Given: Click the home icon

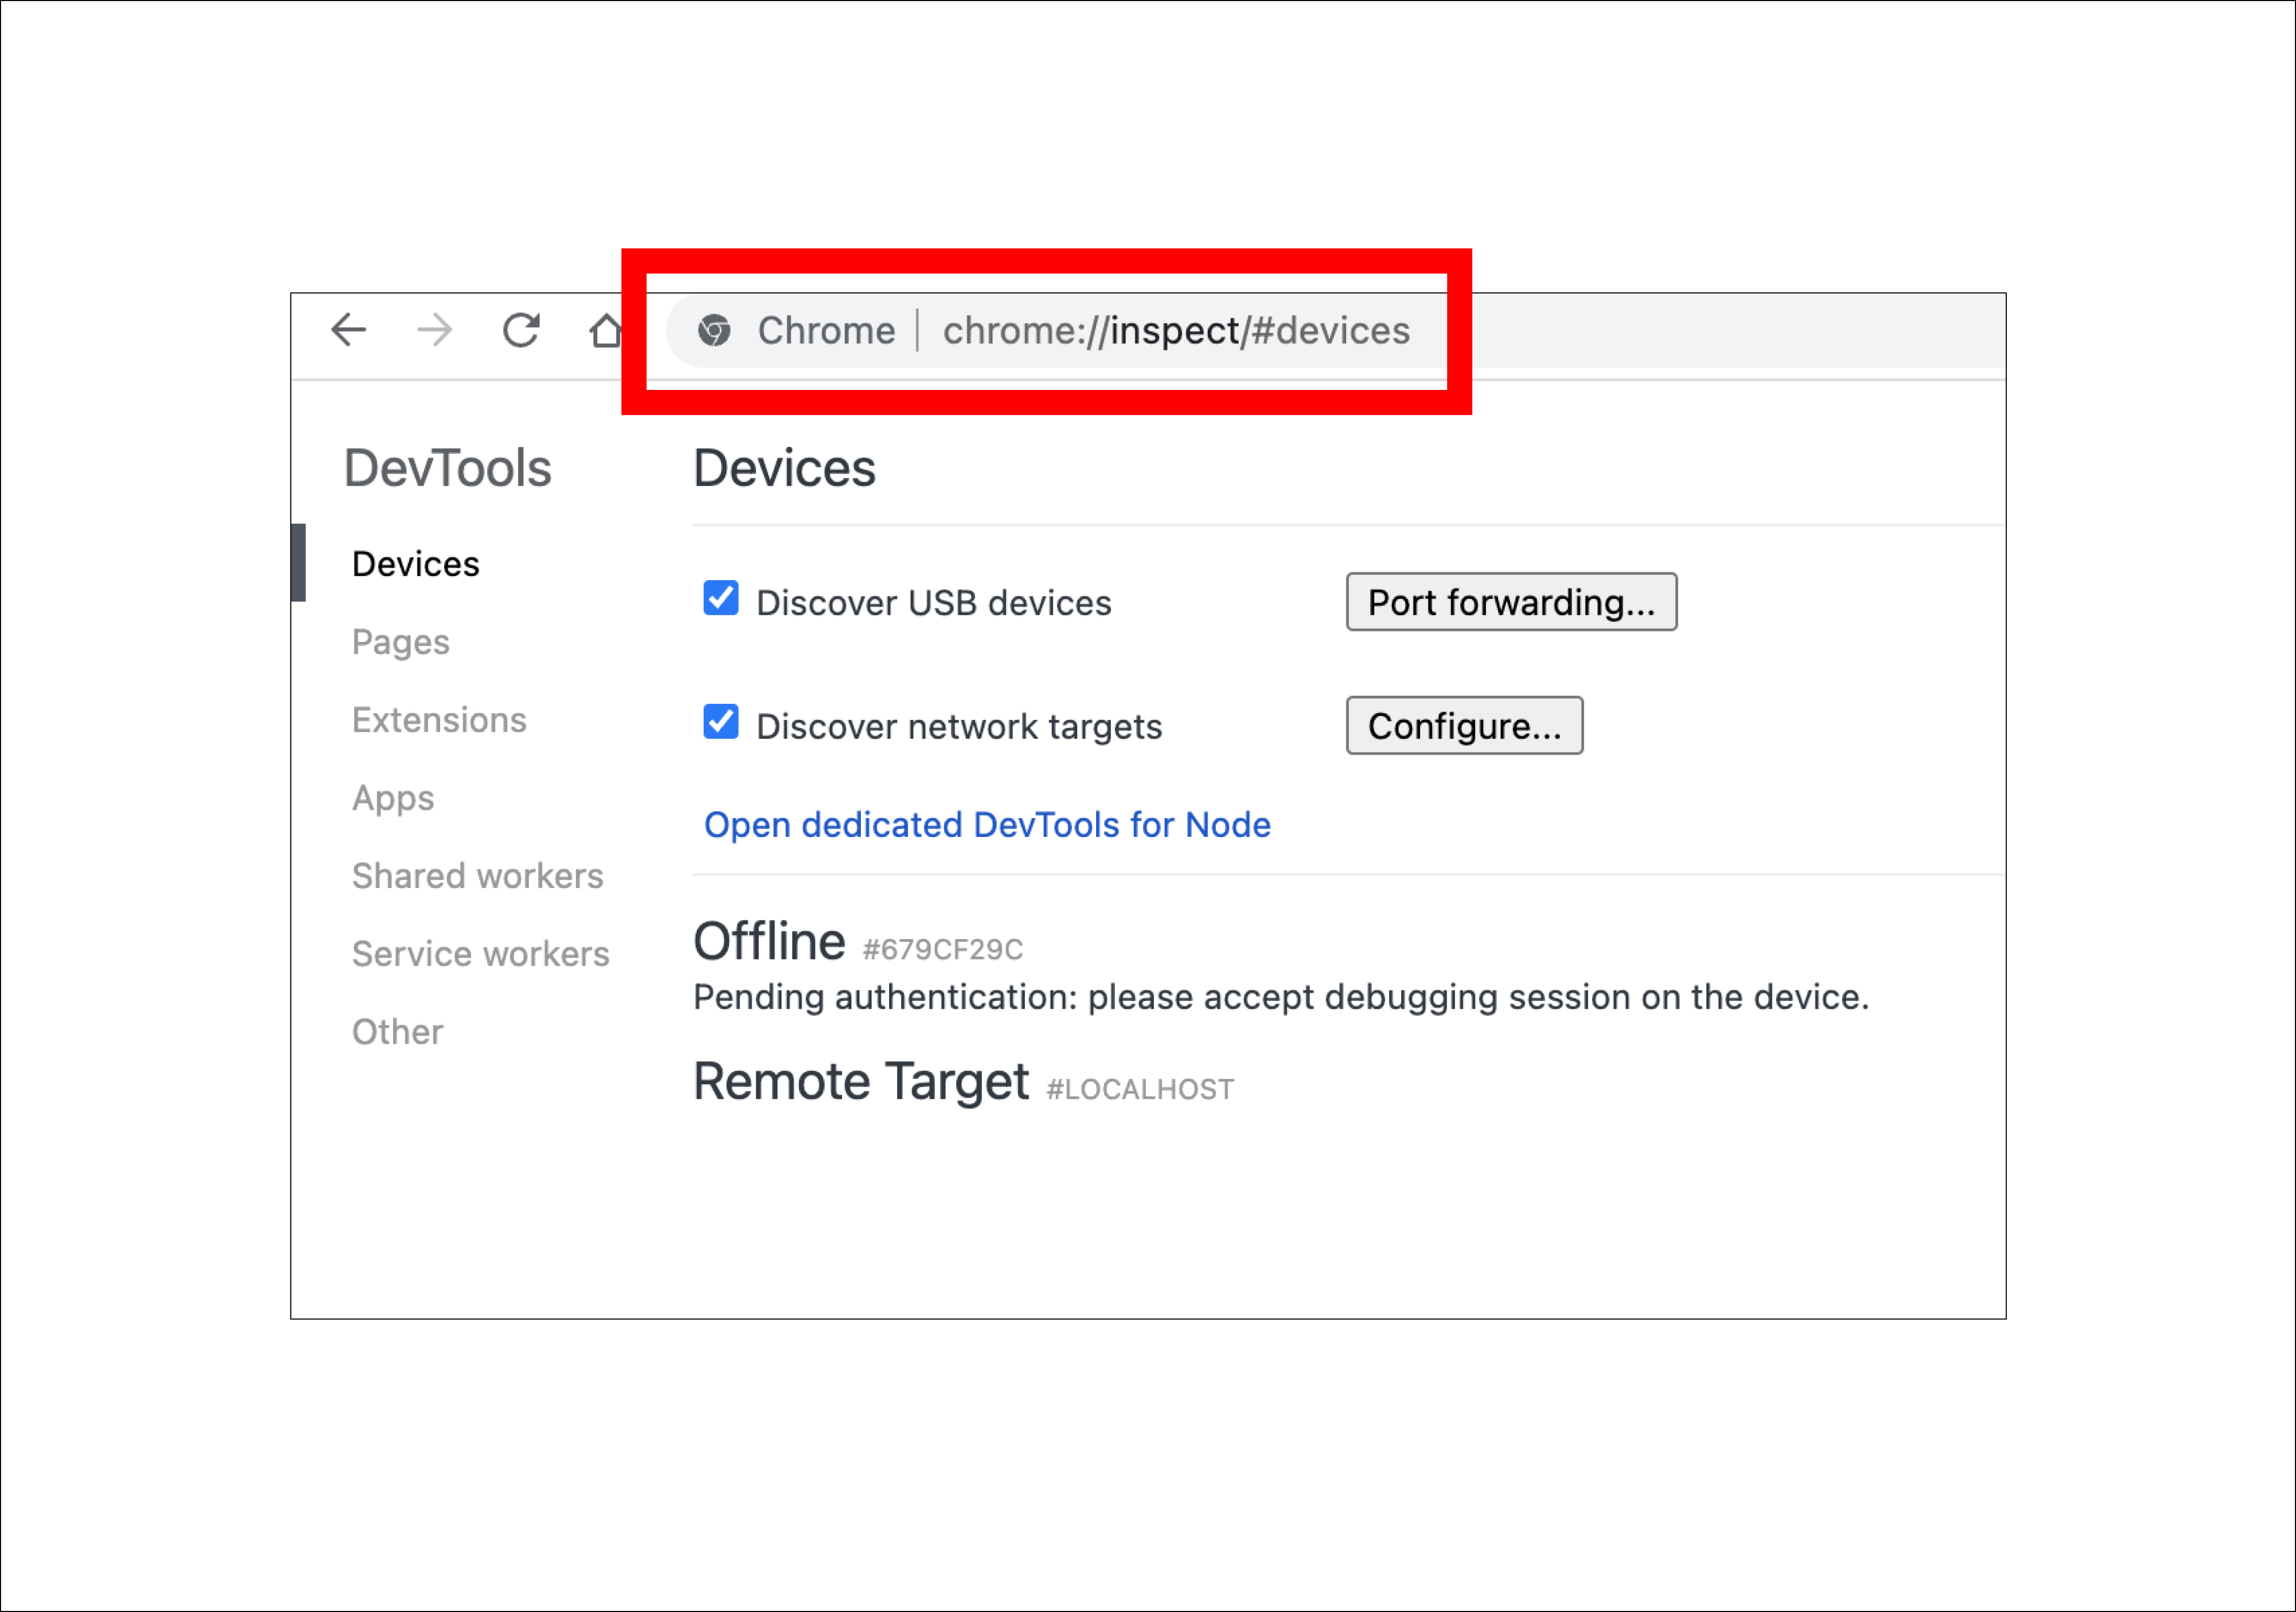Looking at the screenshot, I should (x=606, y=330).
